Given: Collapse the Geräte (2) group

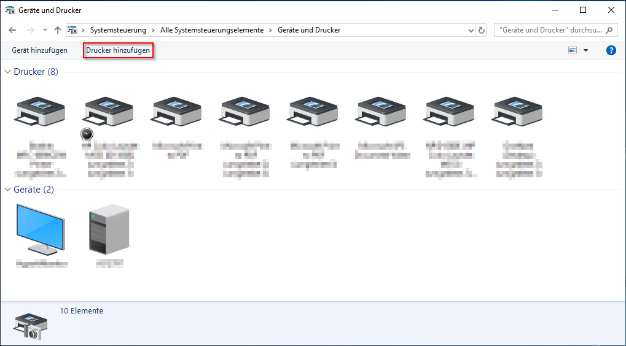Looking at the screenshot, I should 8,190.
